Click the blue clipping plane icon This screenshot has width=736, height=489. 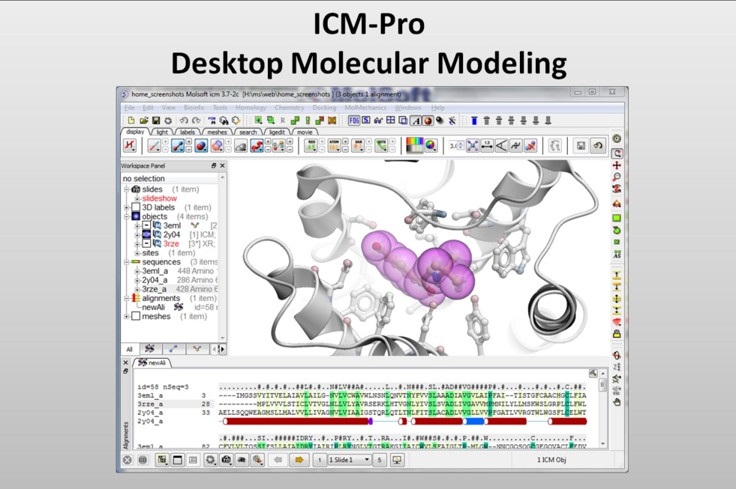pyautogui.click(x=474, y=121)
